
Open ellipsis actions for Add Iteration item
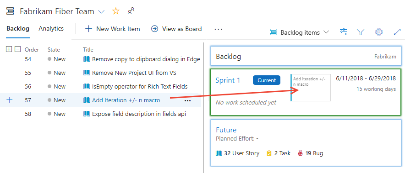187,101
